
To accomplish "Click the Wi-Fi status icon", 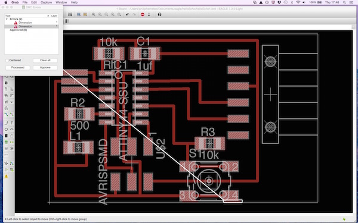I will 298,2.
